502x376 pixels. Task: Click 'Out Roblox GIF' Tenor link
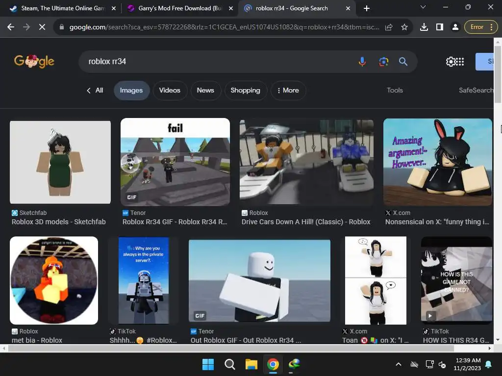click(x=246, y=340)
